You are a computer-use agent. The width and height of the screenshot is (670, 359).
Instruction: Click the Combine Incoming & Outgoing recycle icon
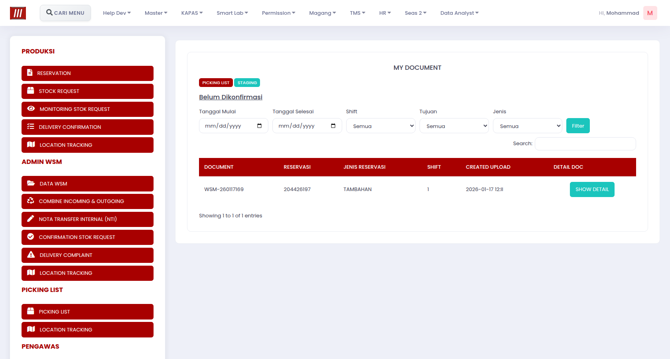(30, 201)
